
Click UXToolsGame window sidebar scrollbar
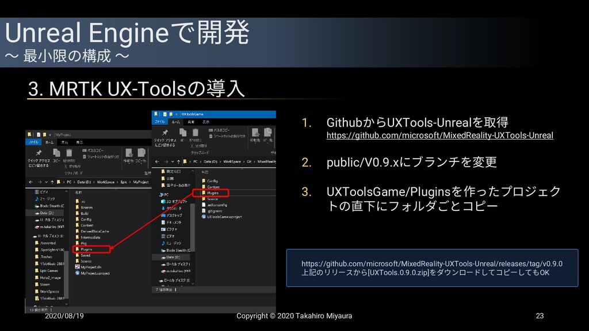[193, 227]
